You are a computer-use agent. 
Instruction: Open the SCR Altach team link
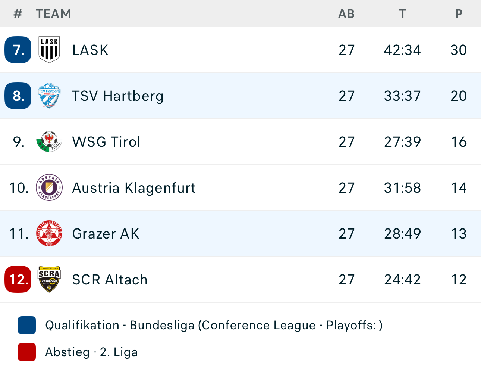click(110, 280)
